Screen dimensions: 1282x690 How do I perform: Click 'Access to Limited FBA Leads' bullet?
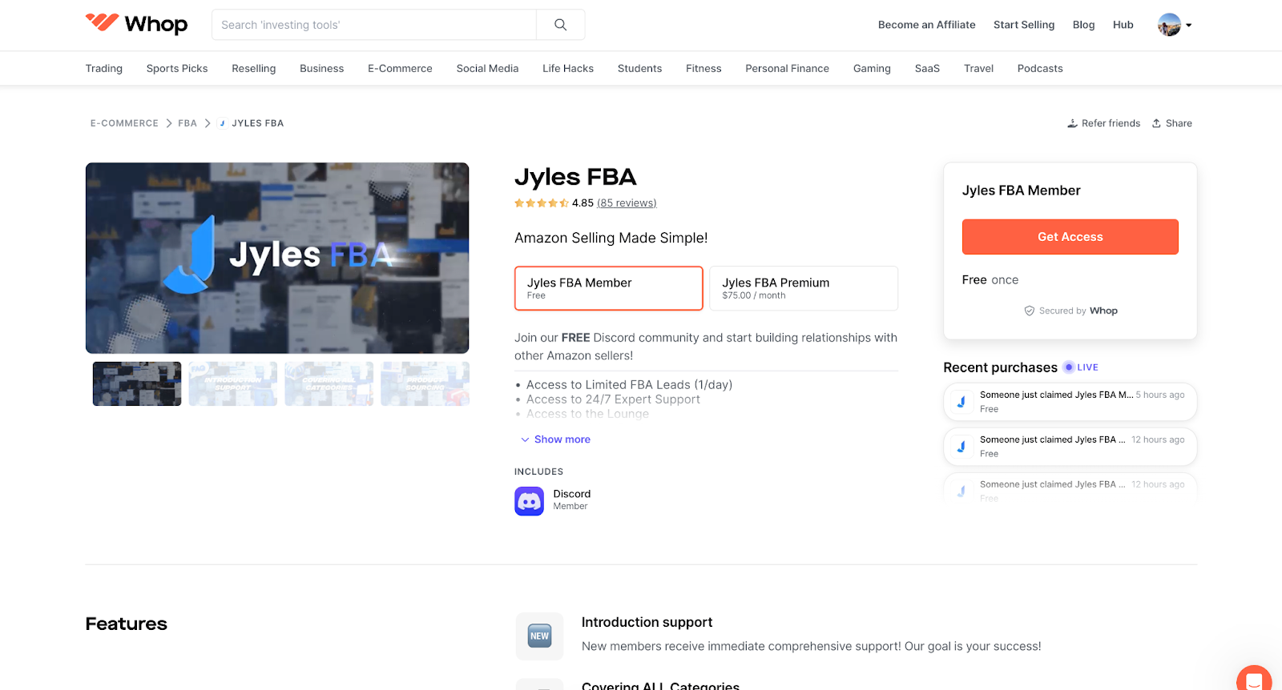coord(629,385)
